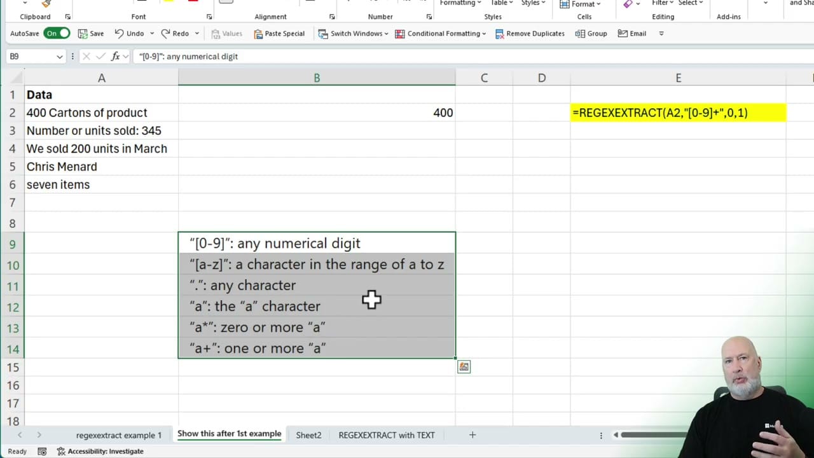Toggle AutoSave off
Screen dimensions: 814x458
point(57,33)
